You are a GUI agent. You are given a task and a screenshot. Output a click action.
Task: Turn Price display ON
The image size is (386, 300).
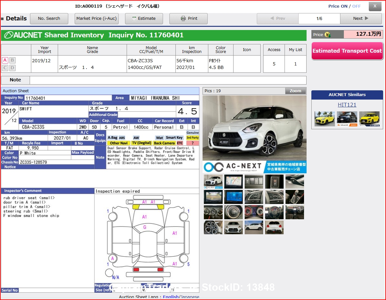pos(343,6)
